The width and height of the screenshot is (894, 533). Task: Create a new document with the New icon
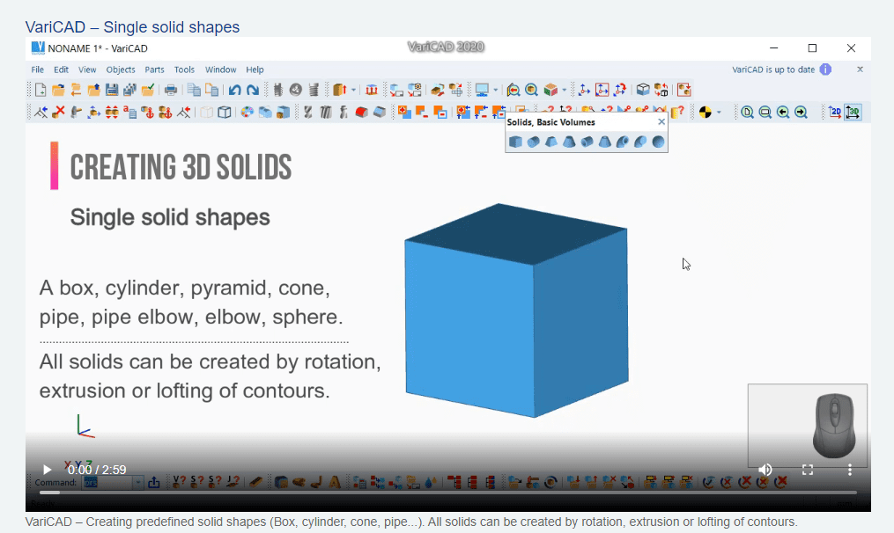41,90
